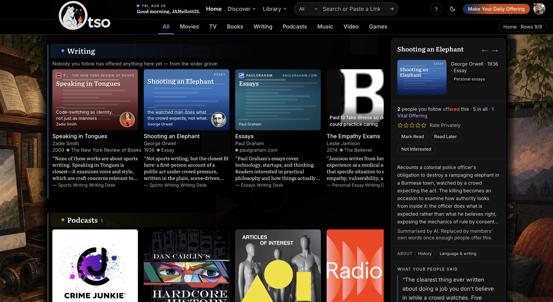The width and height of the screenshot is (553, 302).
Task: Open the Essays title link under Paul Graham card
Action: point(244,136)
